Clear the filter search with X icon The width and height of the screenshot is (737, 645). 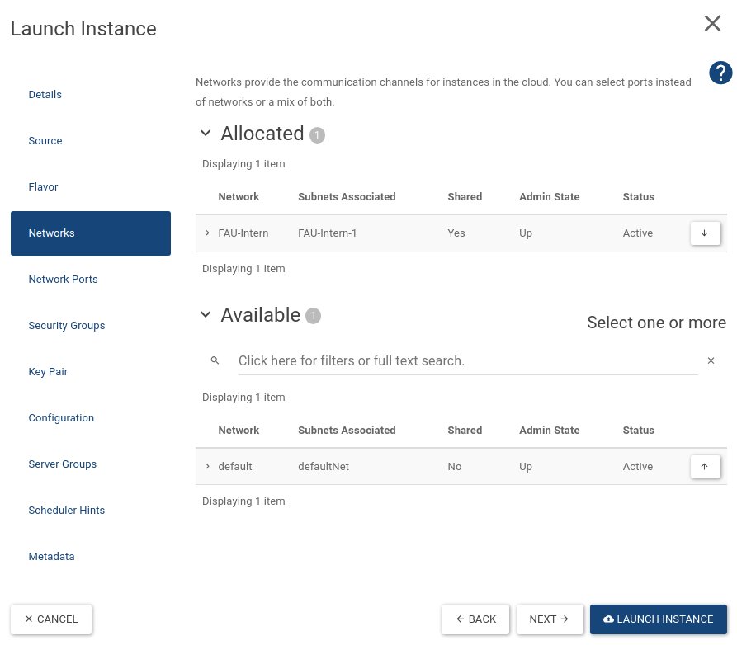711,361
